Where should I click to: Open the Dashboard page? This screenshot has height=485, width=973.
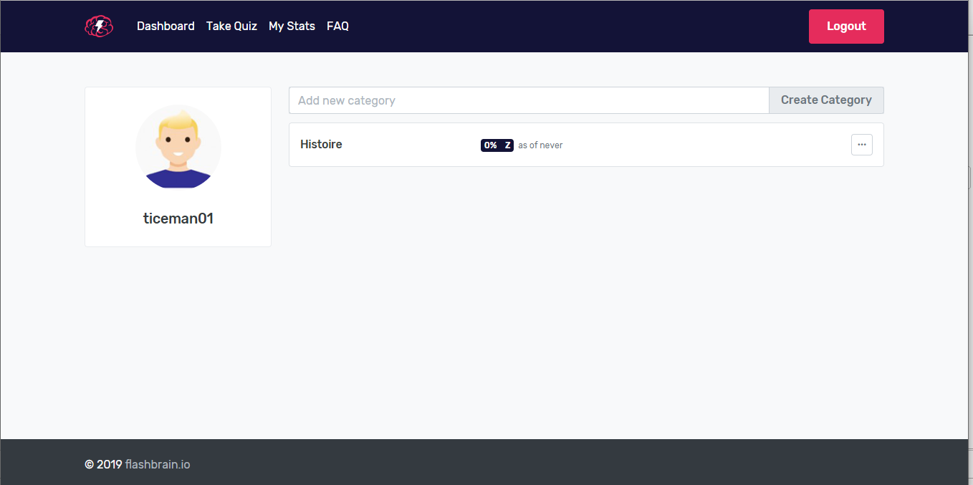click(x=166, y=26)
